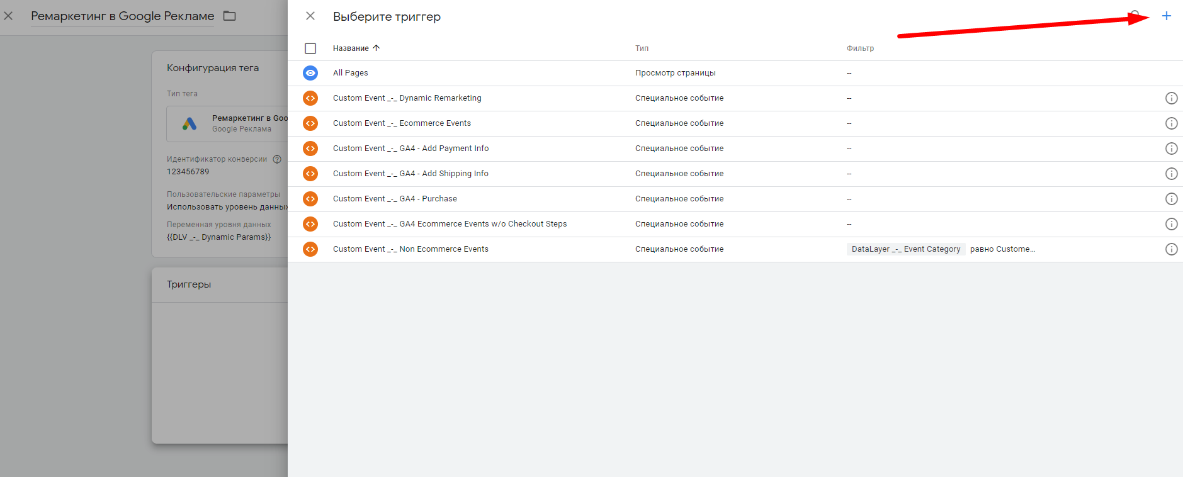Viewport: 1183px width, 477px height.
Task: Show info for Ecommerce Events trigger
Action: (x=1171, y=123)
